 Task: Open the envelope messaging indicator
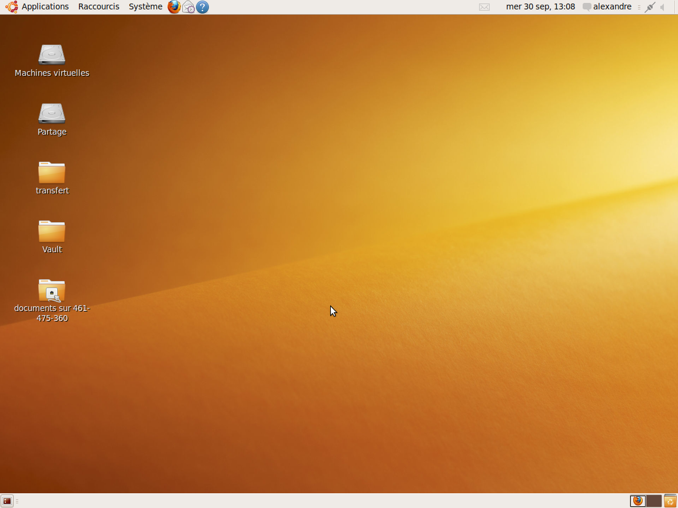(484, 7)
